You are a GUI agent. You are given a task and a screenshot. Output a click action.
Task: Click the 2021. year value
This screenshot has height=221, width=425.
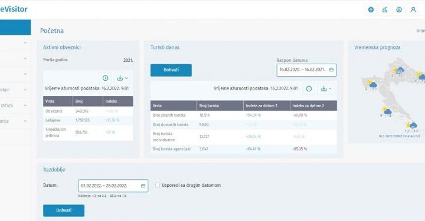pos(128,60)
